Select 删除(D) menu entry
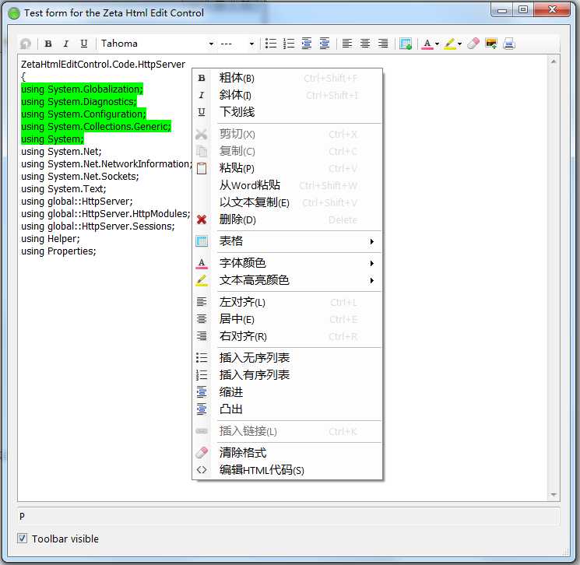The image size is (580, 565). pos(288,219)
